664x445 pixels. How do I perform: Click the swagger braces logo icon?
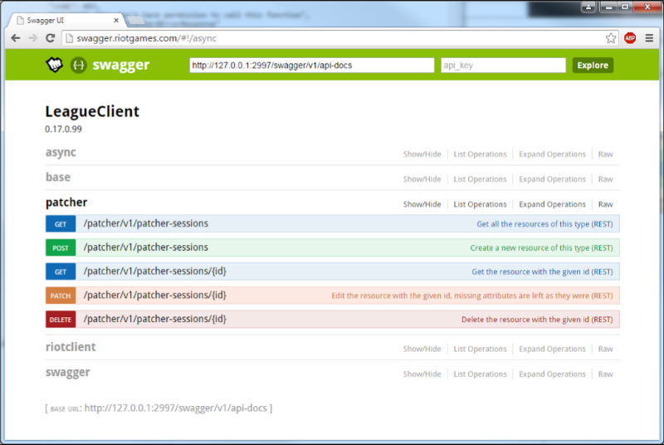click(79, 65)
